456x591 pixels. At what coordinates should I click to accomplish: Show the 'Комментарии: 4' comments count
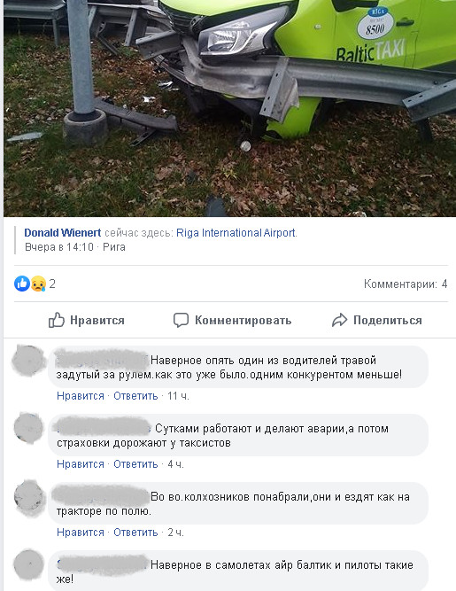point(406,284)
